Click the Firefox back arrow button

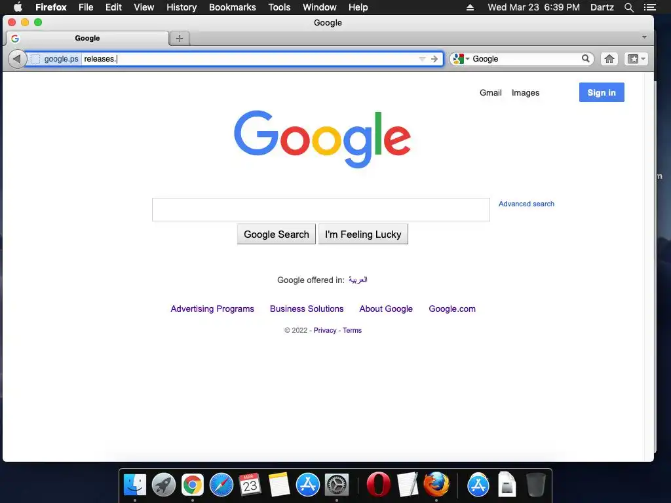coord(17,59)
